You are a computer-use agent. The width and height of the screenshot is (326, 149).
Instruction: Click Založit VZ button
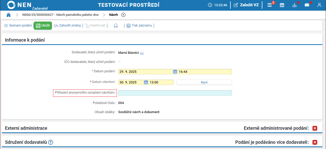coord(246,5)
